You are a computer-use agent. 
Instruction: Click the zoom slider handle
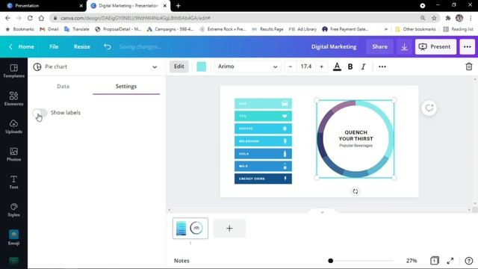click(x=330, y=261)
